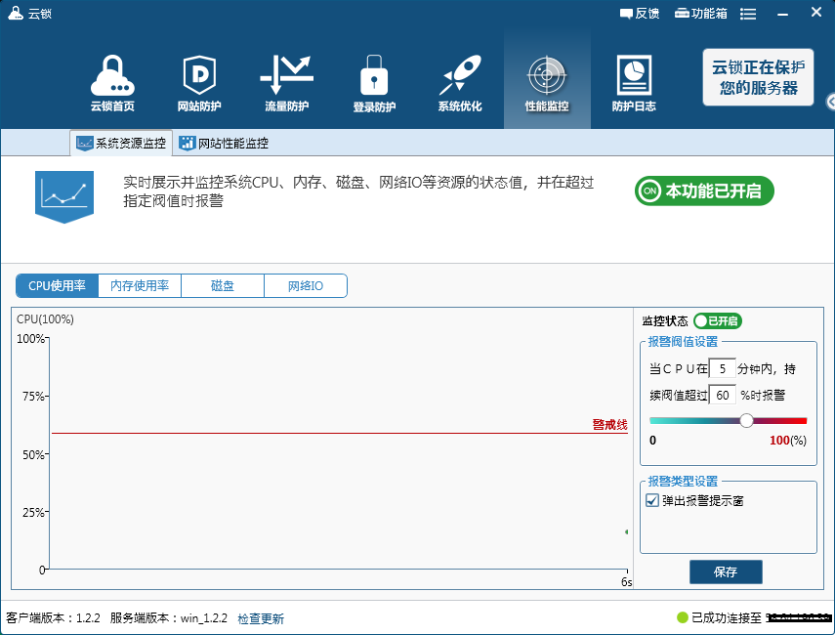Expand the side panel arrow at right edge
The height and width of the screenshot is (635, 835).
click(x=831, y=102)
